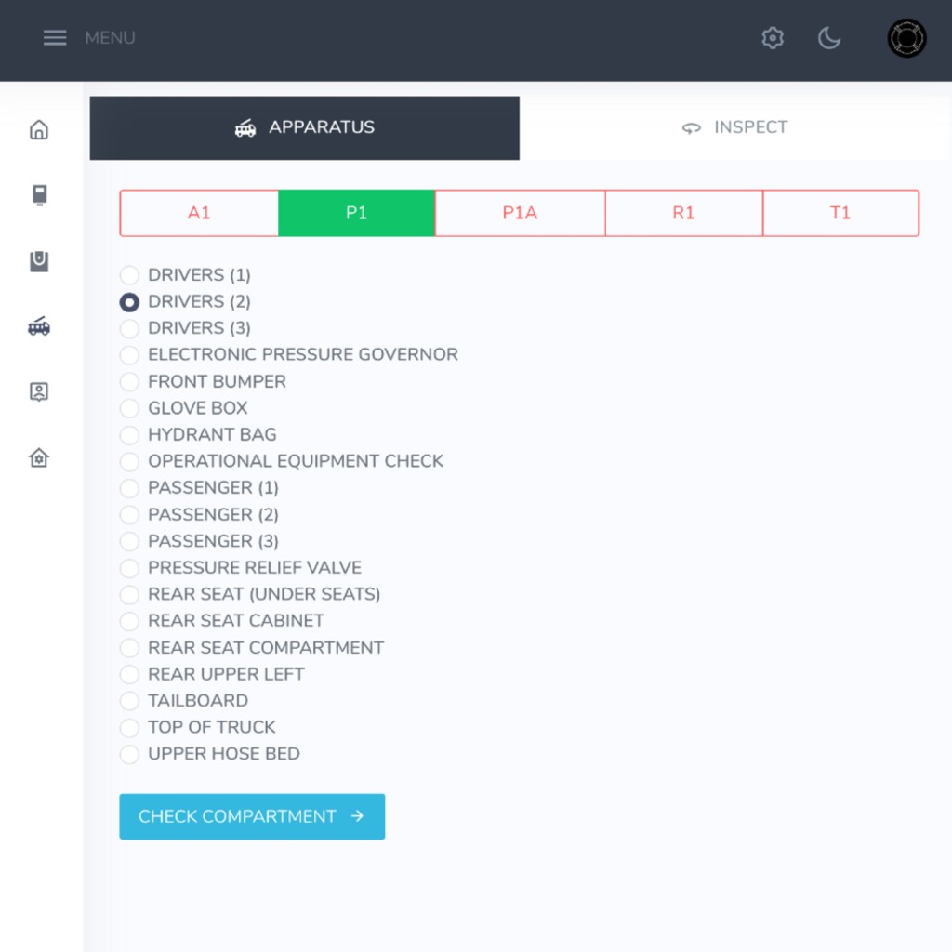Screen dimensions: 952x952
Task: Select the TAILBOARD radio button
Action: (x=129, y=701)
